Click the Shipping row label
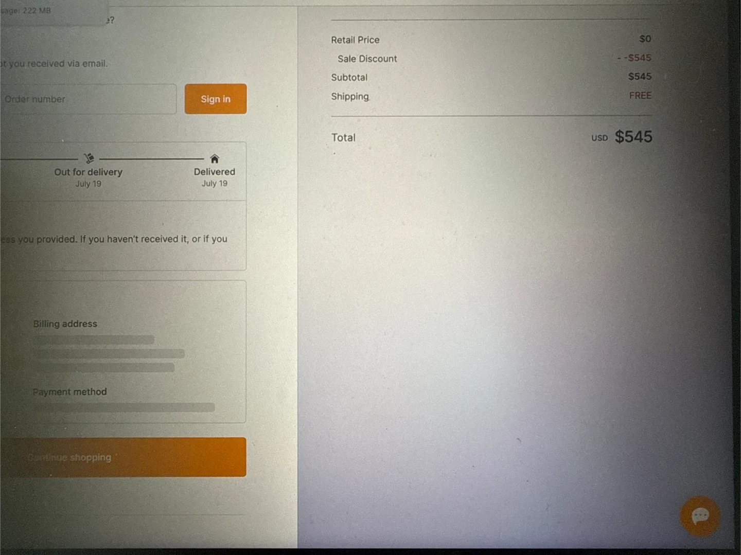The height and width of the screenshot is (555, 741). (x=350, y=97)
